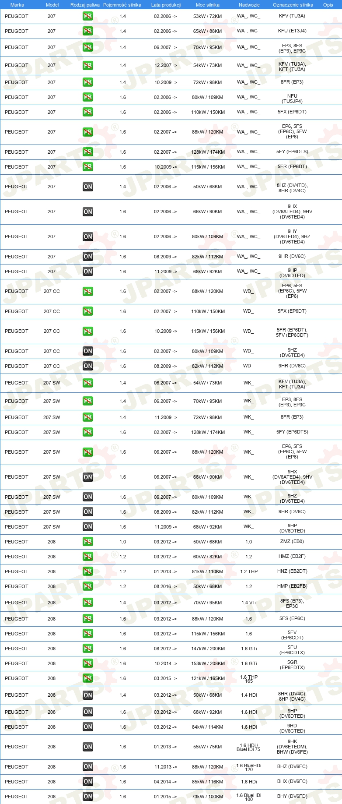
Task: Click the ON diesel icon for 207 8HZ (DV4TD) engine
Action: pyautogui.click(x=88, y=187)
